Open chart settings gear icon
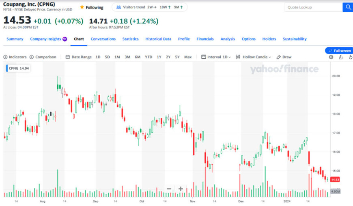The image size is (353, 206). 331,57
